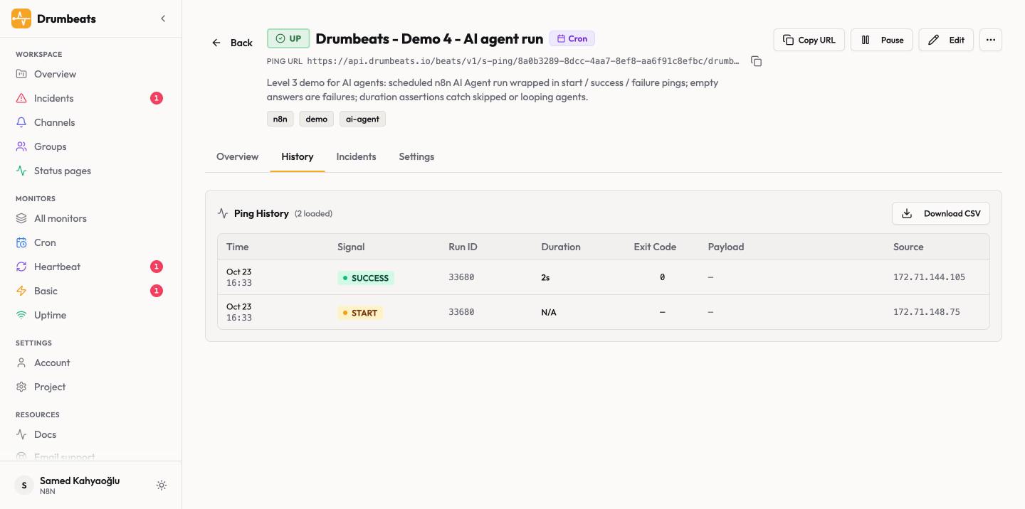
Task: Click the Groups people icon
Action: click(21, 146)
